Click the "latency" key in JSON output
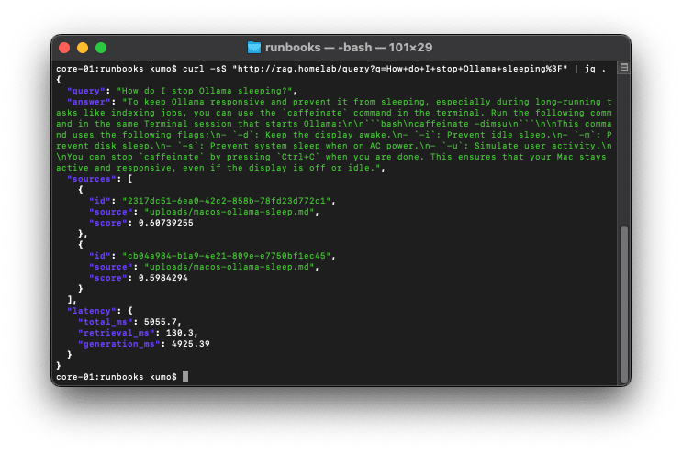The width and height of the screenshot is (682, 454). tap(93, 310)
